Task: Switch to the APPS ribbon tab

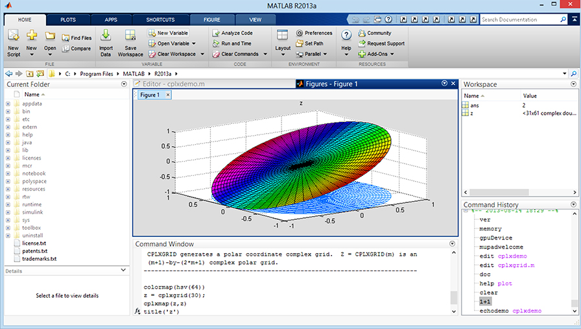Action: 111,19
